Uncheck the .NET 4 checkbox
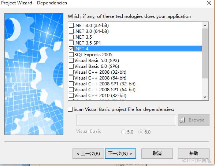Image resolution: width=215 pixels, height=166 pixels. tap(71, 49)
